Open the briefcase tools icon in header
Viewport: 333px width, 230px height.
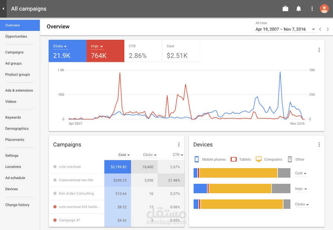(x=285, y=9)
